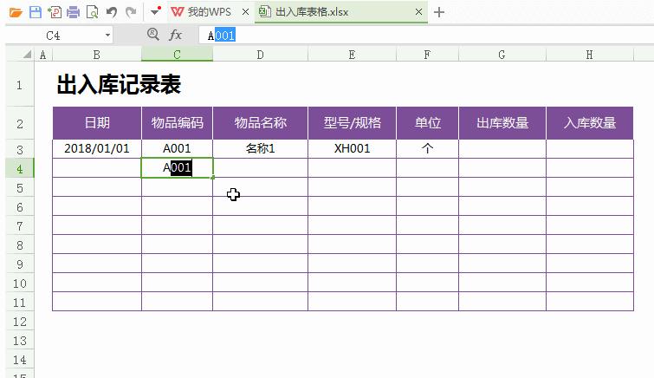This screenshot has height=378, width=654.
Task: Select row 5 header
Action: tap(20, 188)
